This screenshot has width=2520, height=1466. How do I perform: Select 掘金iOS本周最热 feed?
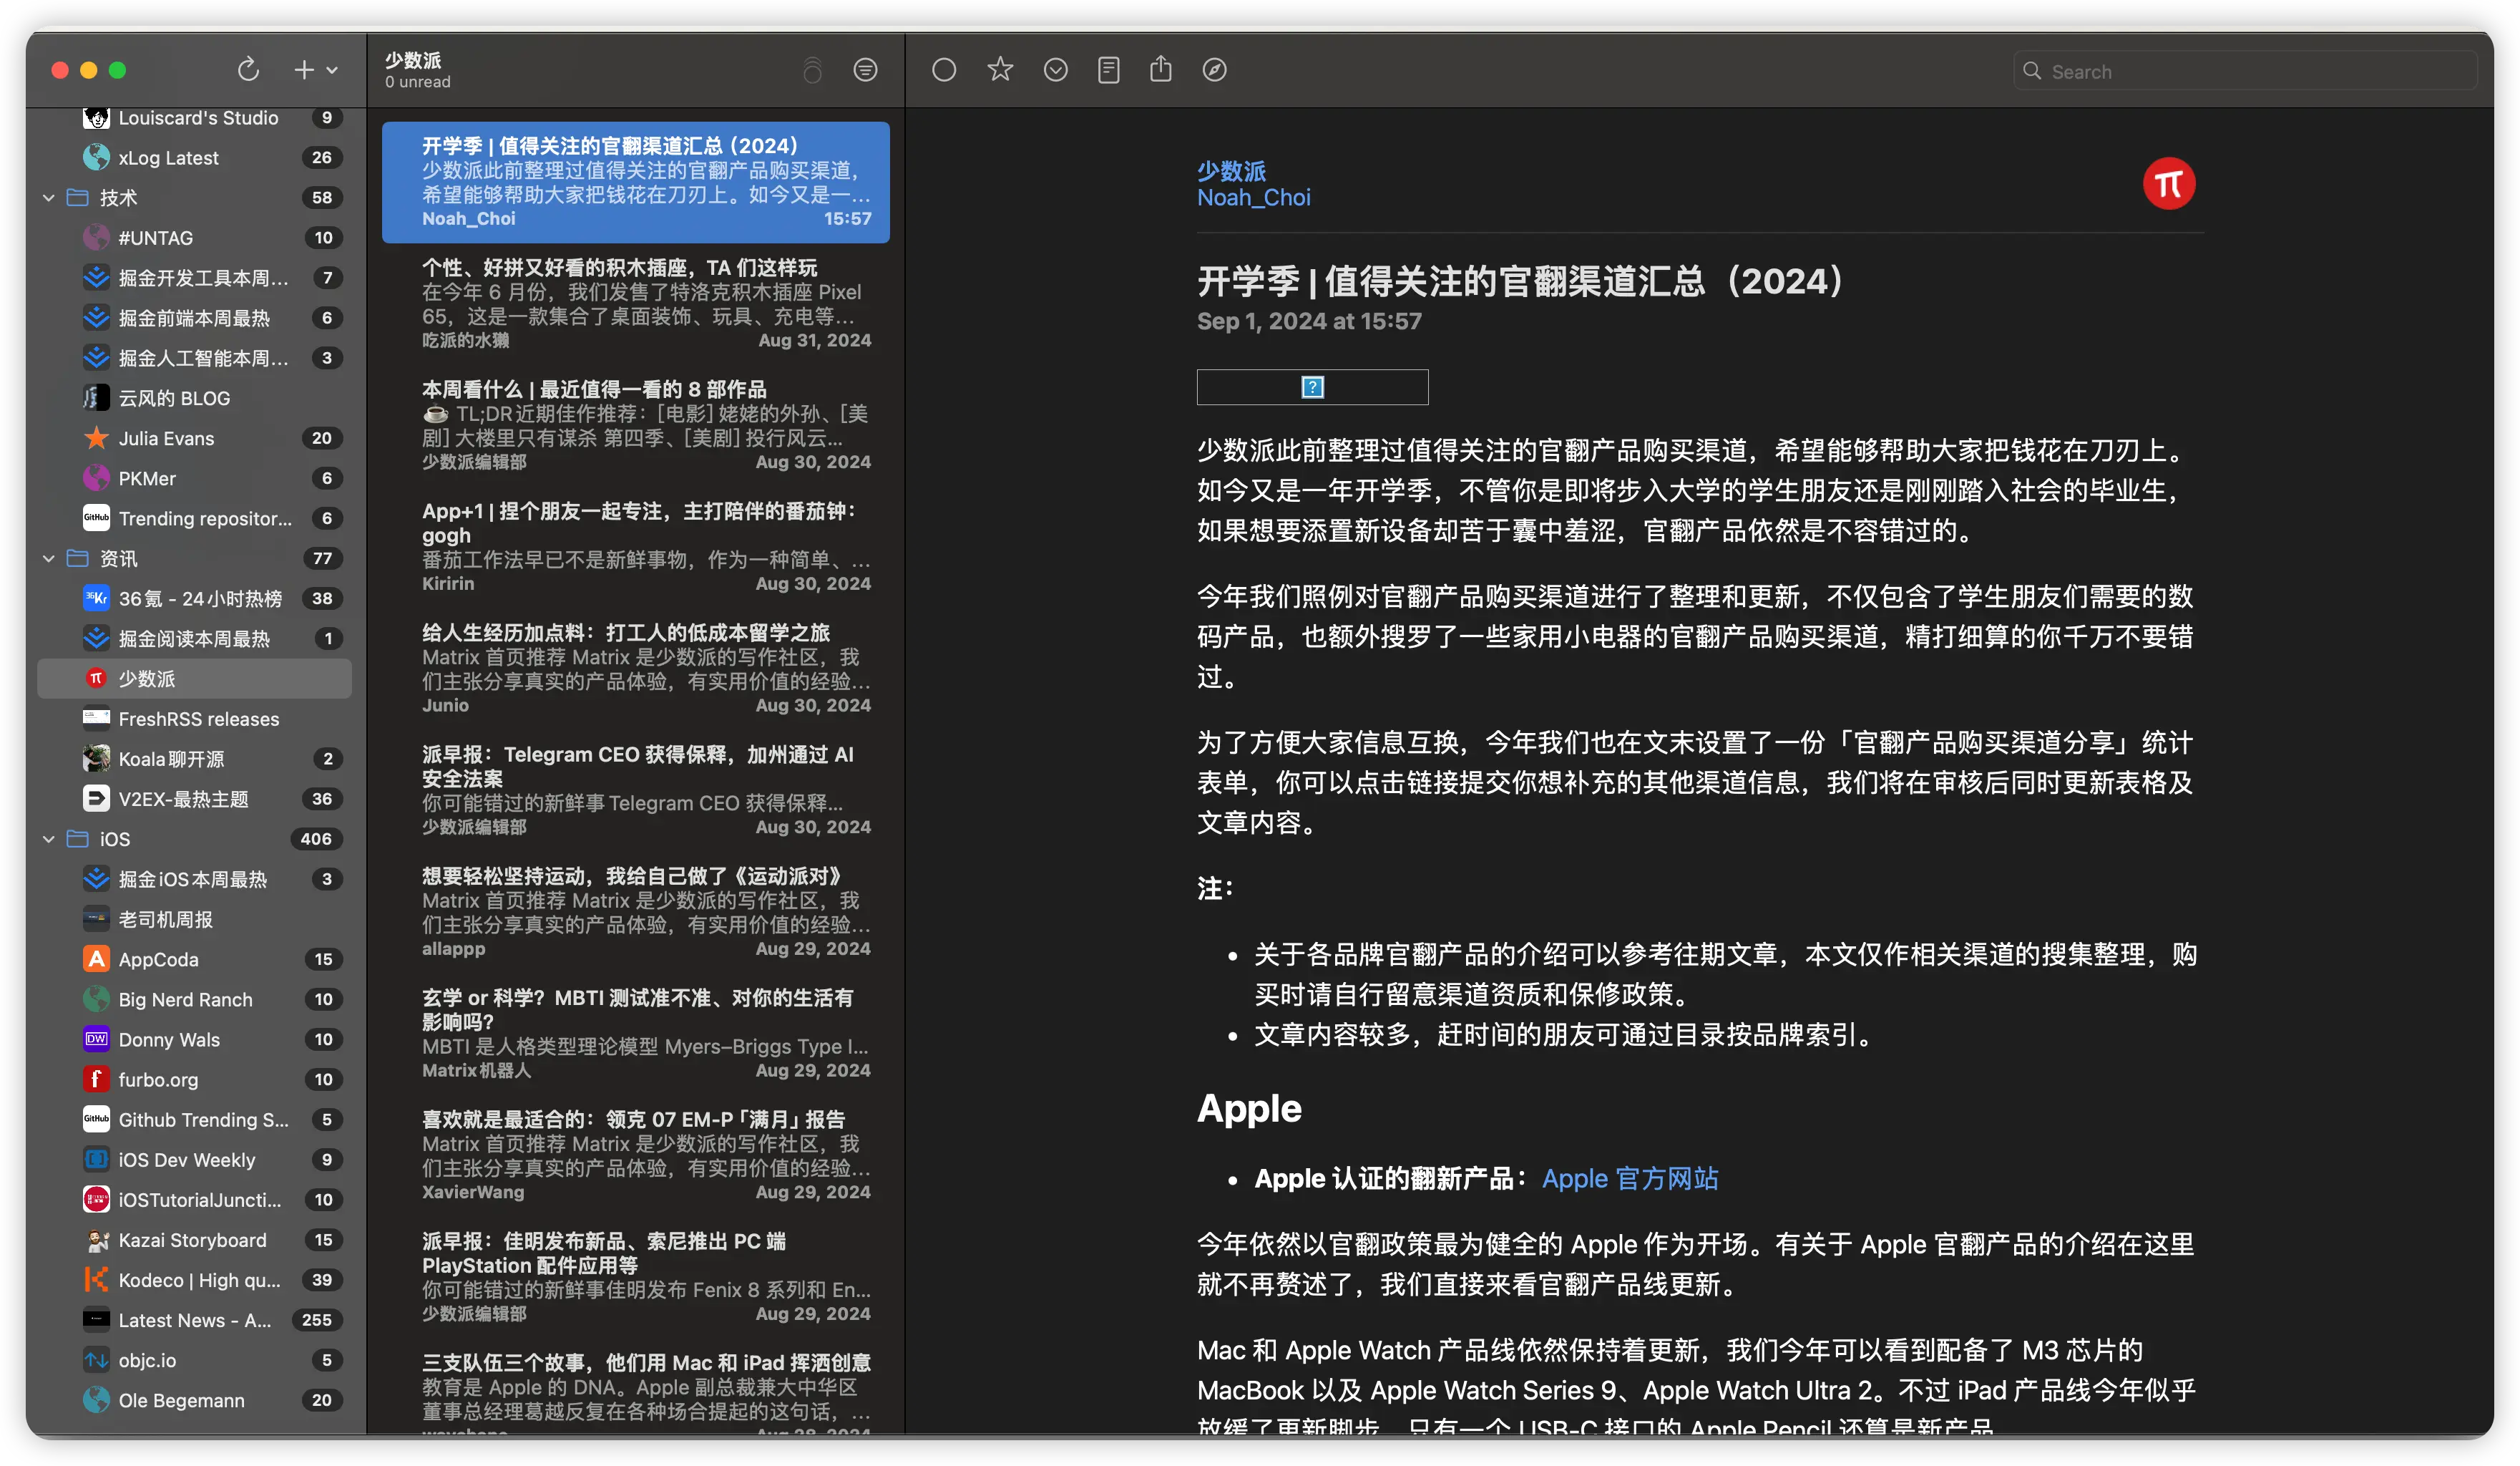195,878
